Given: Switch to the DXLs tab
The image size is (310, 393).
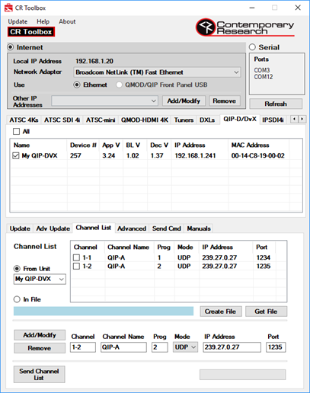Looking at the screenshot, I should [207, 120].
